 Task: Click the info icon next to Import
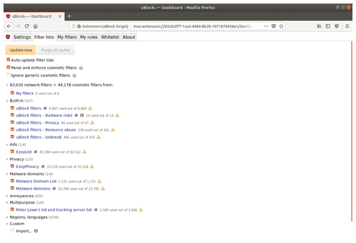coord(36,231)
